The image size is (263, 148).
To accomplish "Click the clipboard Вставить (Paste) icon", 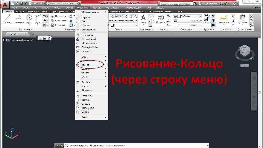I will click(242, 18).
